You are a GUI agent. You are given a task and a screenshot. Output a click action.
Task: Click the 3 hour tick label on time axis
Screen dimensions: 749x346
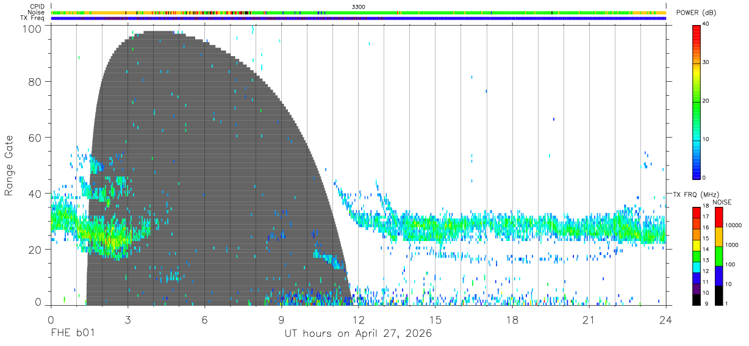[x=127, y=320]
